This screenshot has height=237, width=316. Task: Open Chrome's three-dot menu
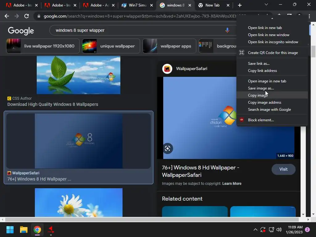tap(309, 16)
